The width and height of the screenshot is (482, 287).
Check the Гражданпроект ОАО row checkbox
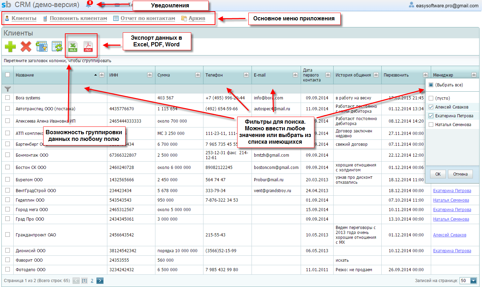click(x=8, y=235)
